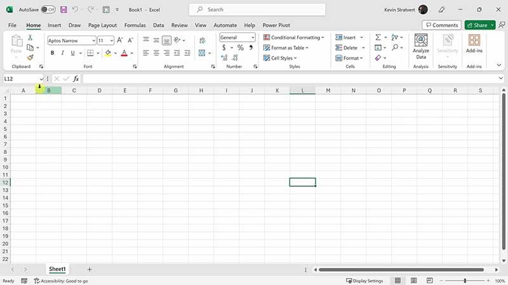The width and height of the screenshot is (508, 285).
Task: Click the zoom slider handle
Action: coord(465,281)
